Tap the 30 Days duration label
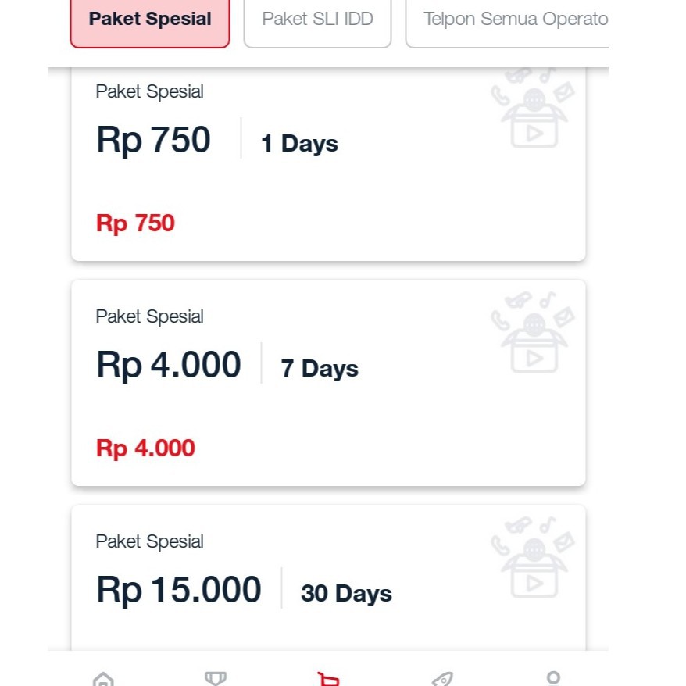Viewport: 686px width, 686px height. [346, 593]
